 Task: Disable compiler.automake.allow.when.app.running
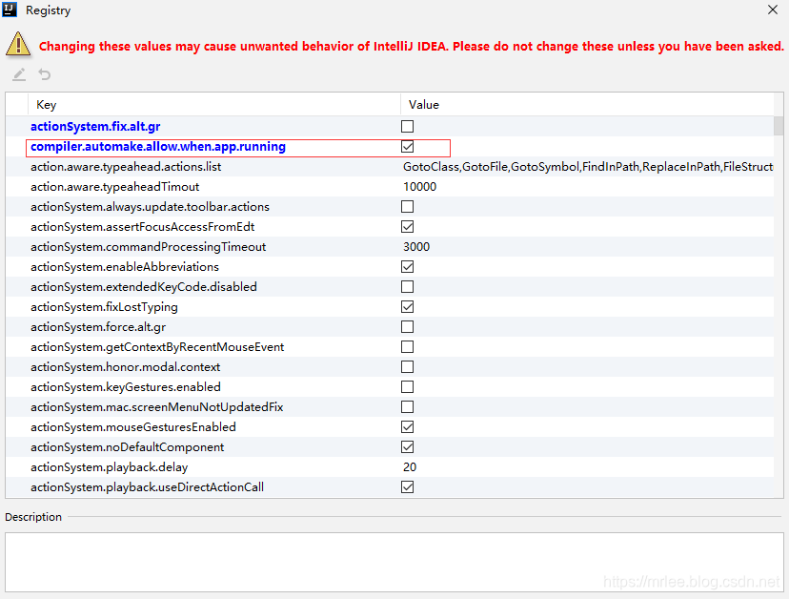click(407, 146)
